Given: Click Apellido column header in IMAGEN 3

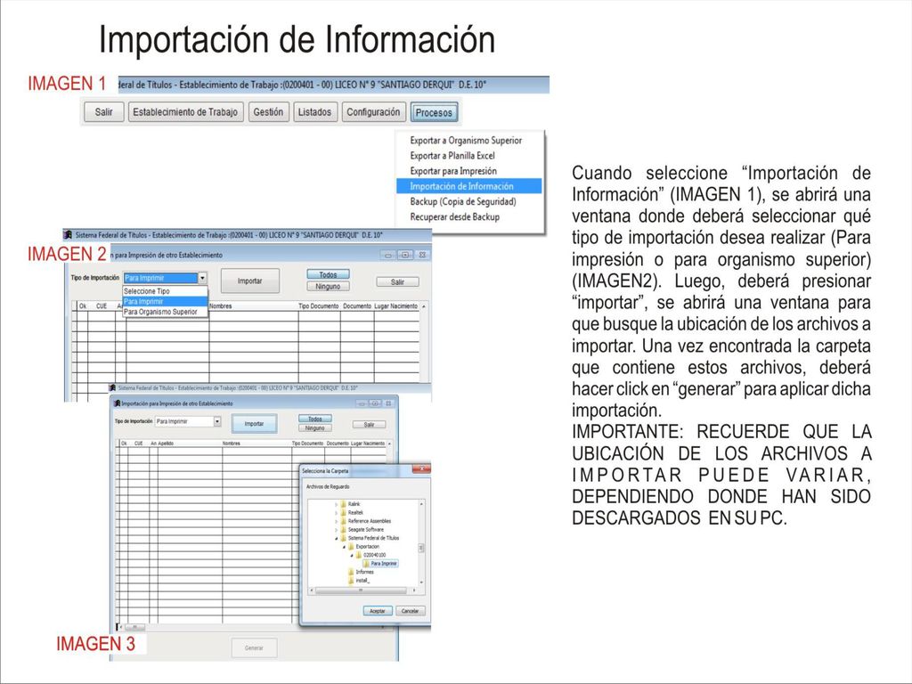Looking at the screenshot, I should [x=166, y=444].
